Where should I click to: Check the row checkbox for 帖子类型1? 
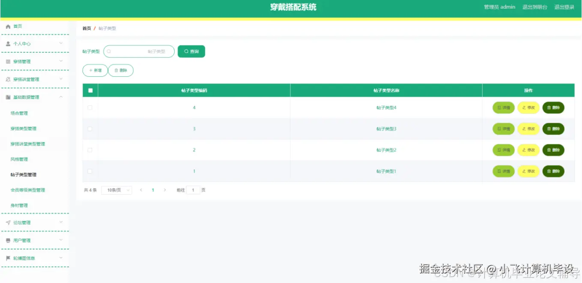(x=90, y=171)
